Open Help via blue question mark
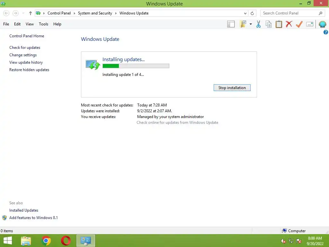 point(326,32)
